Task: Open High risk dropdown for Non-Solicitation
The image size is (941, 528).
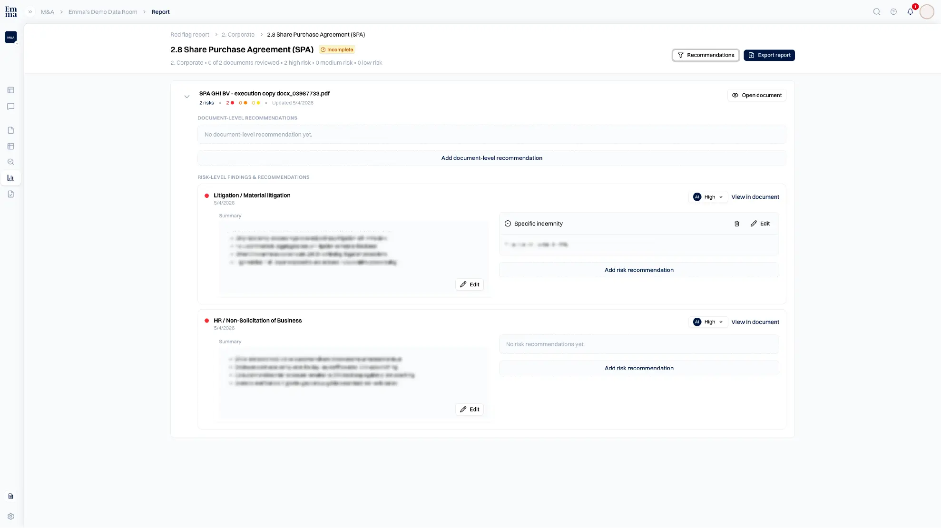Action: tap(708, 322)
